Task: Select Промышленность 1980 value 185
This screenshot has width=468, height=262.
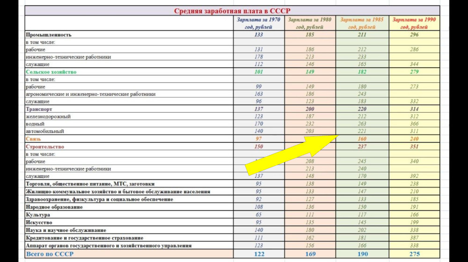Action: [x=310, y=35]
